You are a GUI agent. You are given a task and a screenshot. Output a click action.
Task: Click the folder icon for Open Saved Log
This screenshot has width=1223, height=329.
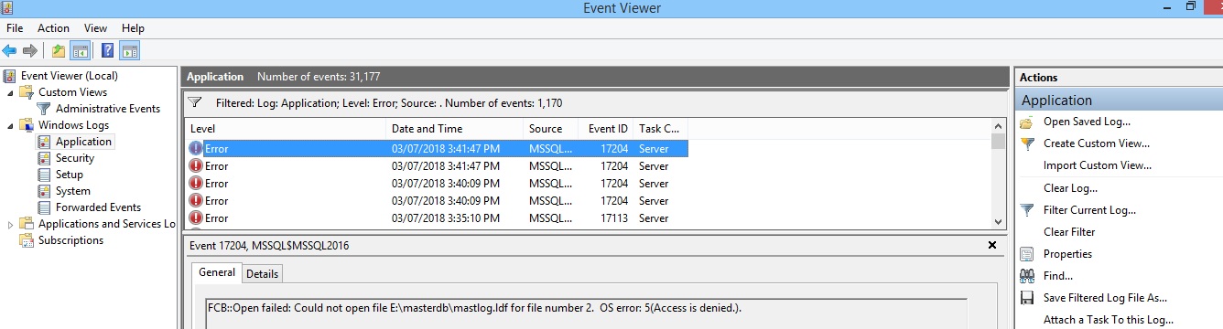point(1027,122)
